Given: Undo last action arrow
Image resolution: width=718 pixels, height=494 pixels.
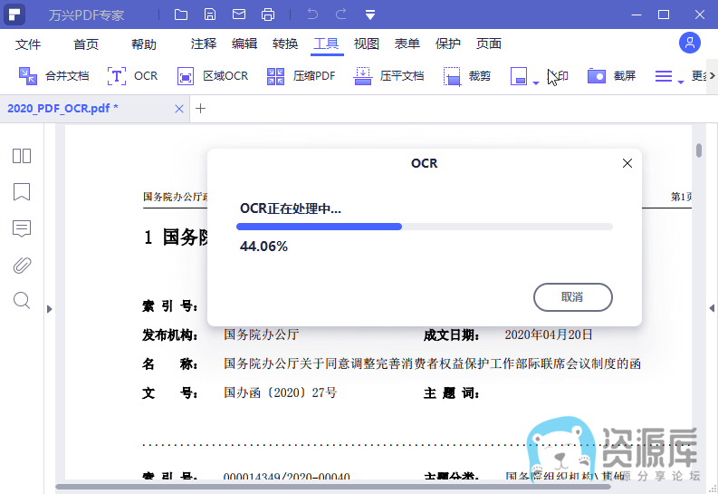Looking at the screenshot, I should click(312, 15).
